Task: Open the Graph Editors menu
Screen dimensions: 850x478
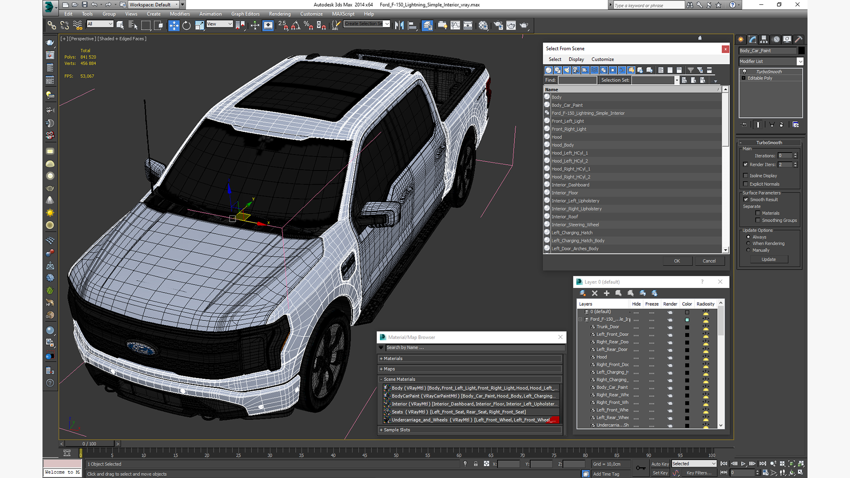Action: [245, 14]
